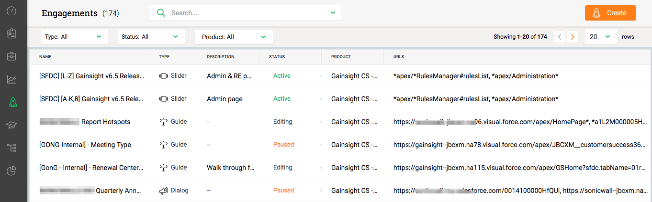Image resolution: width=652 pixels, height=202 pixels.
Task: Click 'Walk through f...' description cell
Action: [x=230, y=168]
